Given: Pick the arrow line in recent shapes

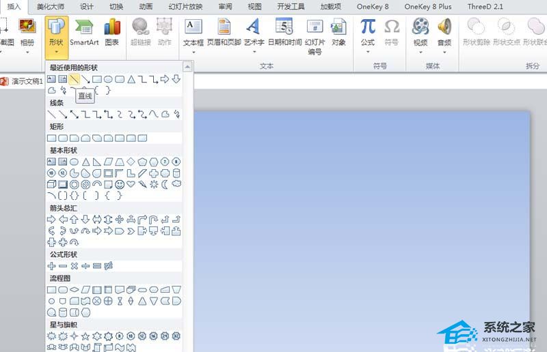Looking at the screenshot, I should [x=85, y=80].
